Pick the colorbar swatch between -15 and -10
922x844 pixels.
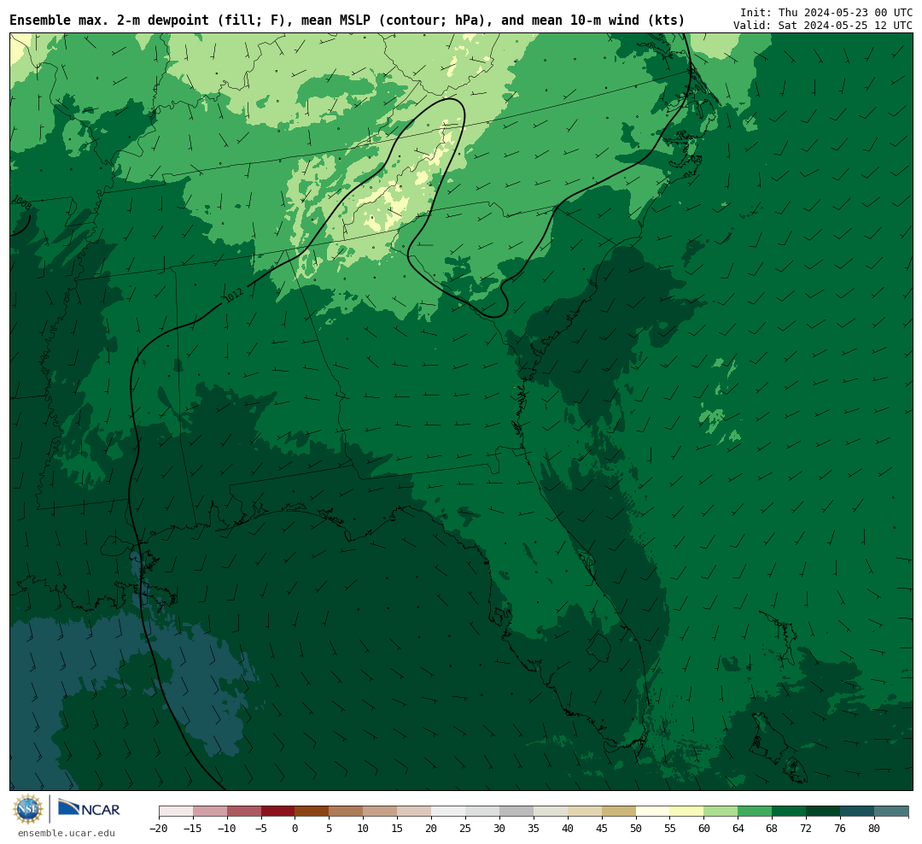click(x=210, y=812)
